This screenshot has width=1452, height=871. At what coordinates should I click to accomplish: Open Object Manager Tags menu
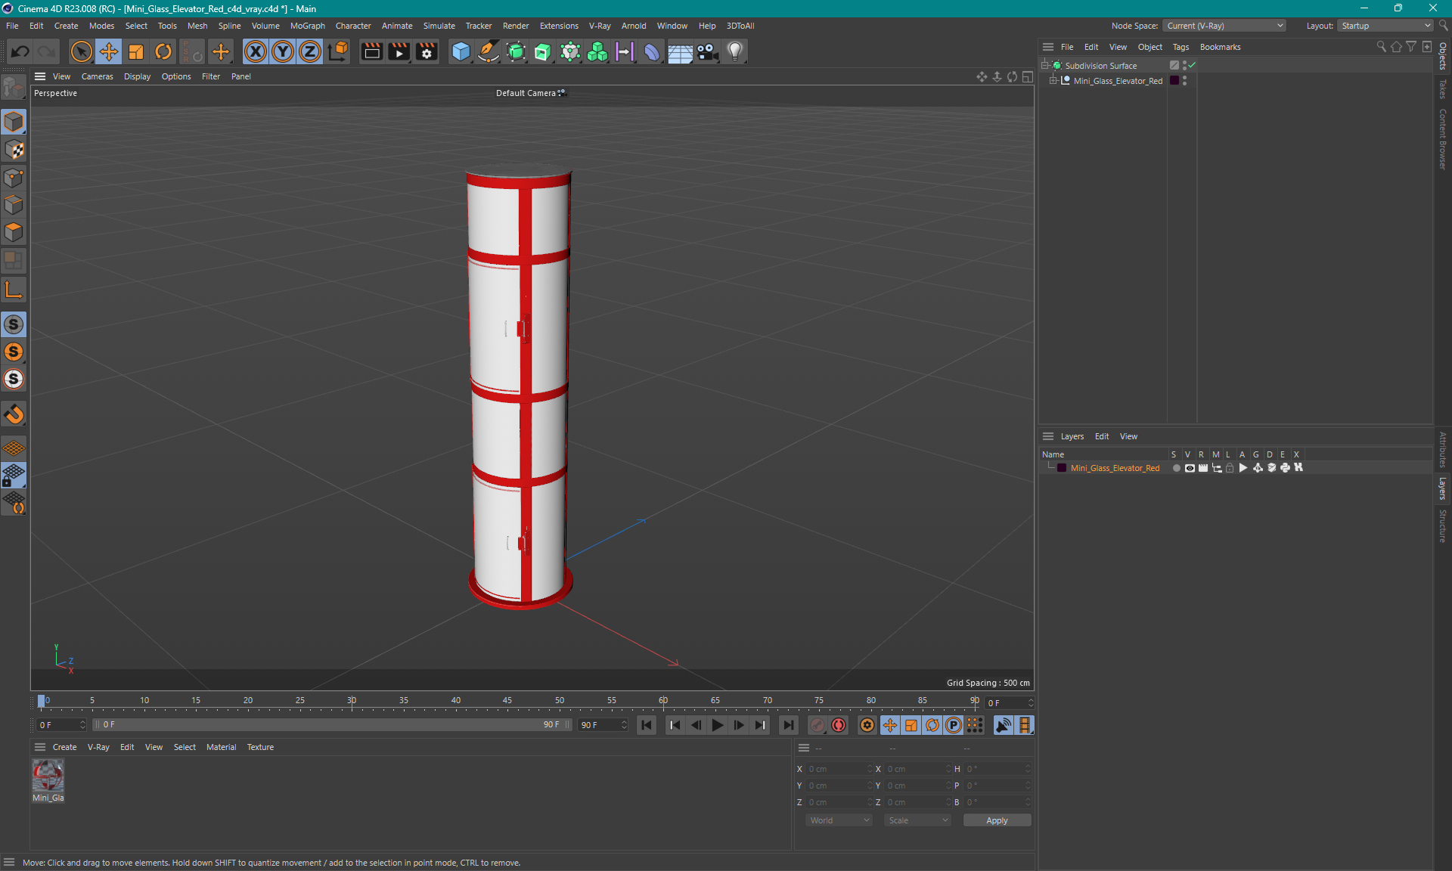coord(1181,47)
